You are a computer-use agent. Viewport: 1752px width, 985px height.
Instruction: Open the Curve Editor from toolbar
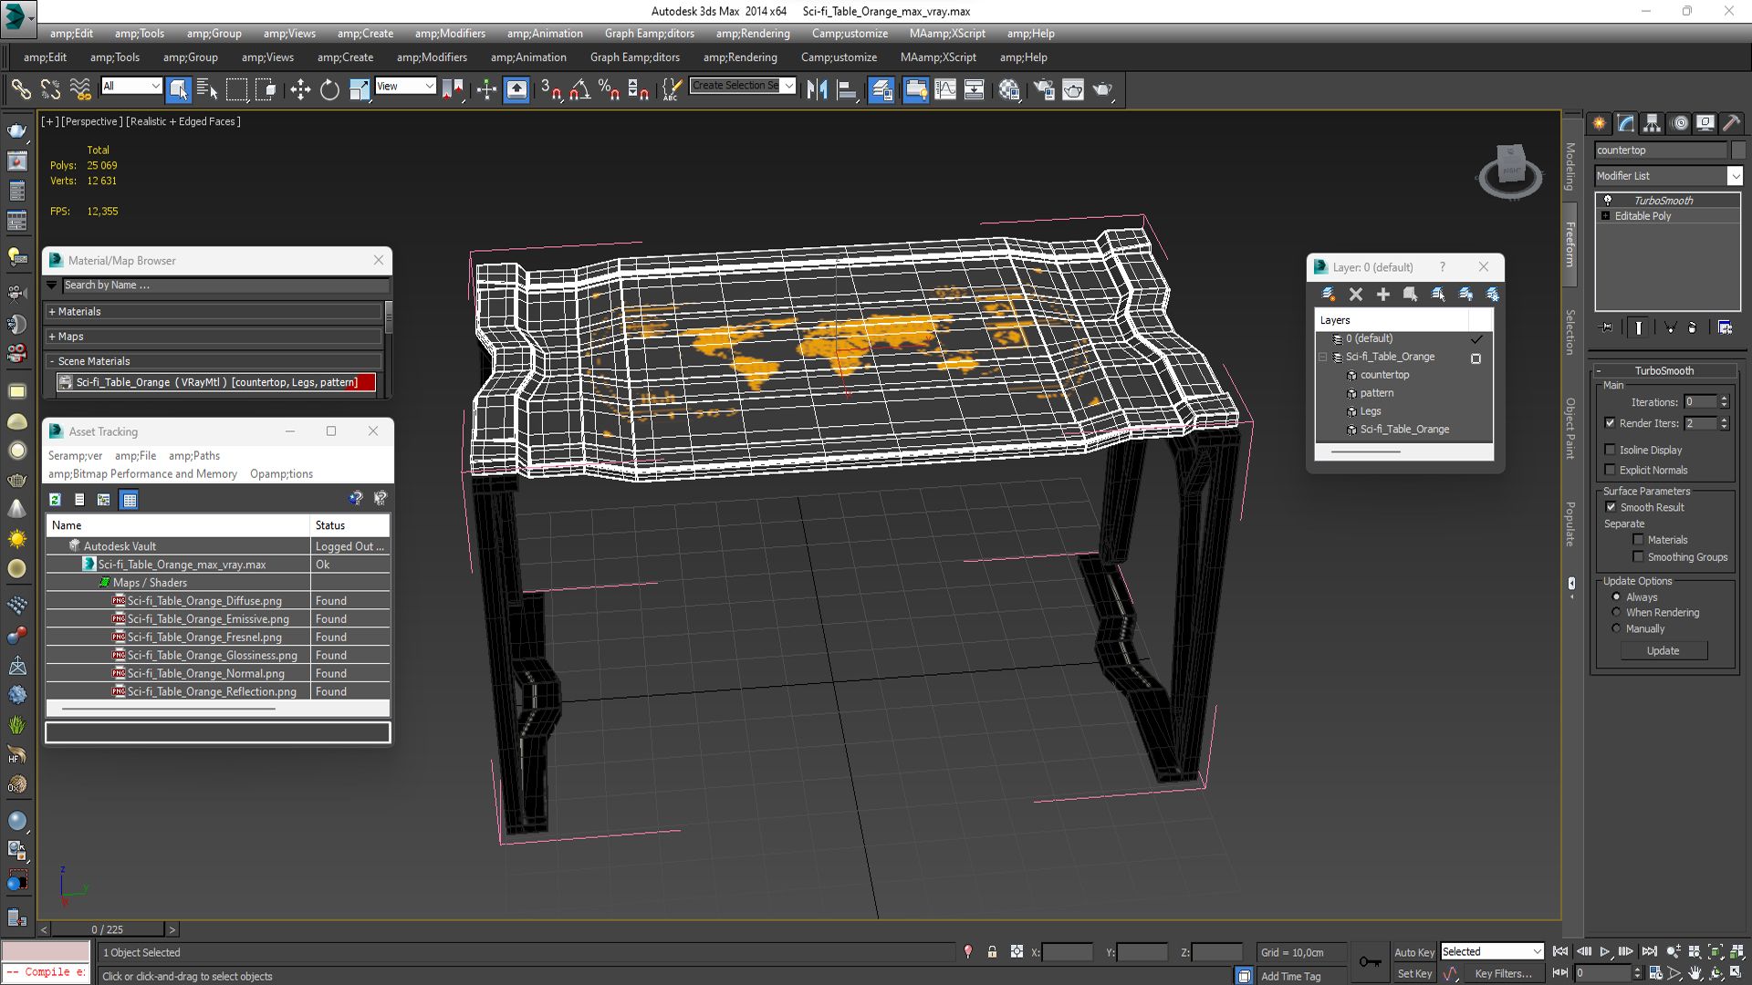pyautogui.click(x=945, y=88)
